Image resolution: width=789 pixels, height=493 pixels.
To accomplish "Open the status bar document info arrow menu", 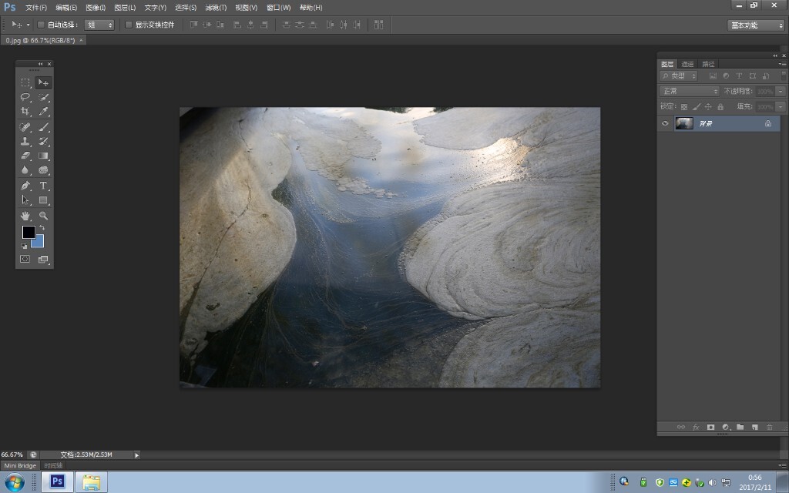I will point(136,455).
